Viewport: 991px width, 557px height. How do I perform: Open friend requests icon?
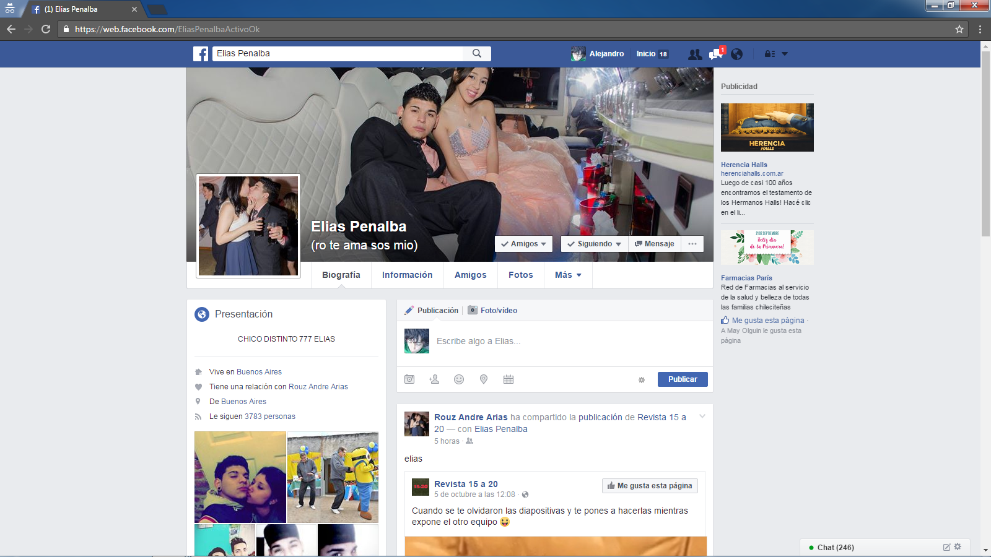click(x=695, y=54)
